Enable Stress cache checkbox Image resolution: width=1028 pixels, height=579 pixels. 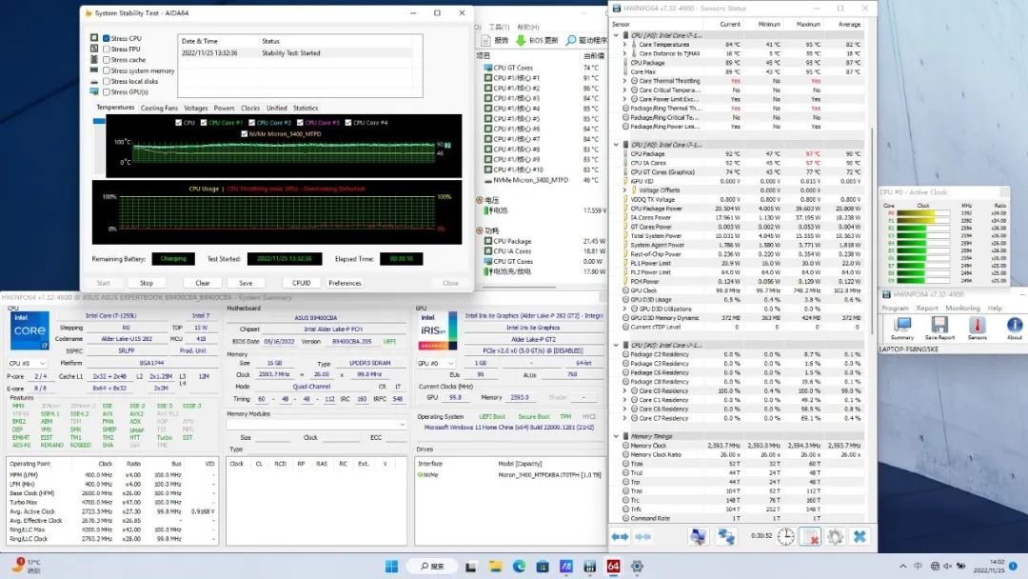pyautogui.click(x=107, y=60)
